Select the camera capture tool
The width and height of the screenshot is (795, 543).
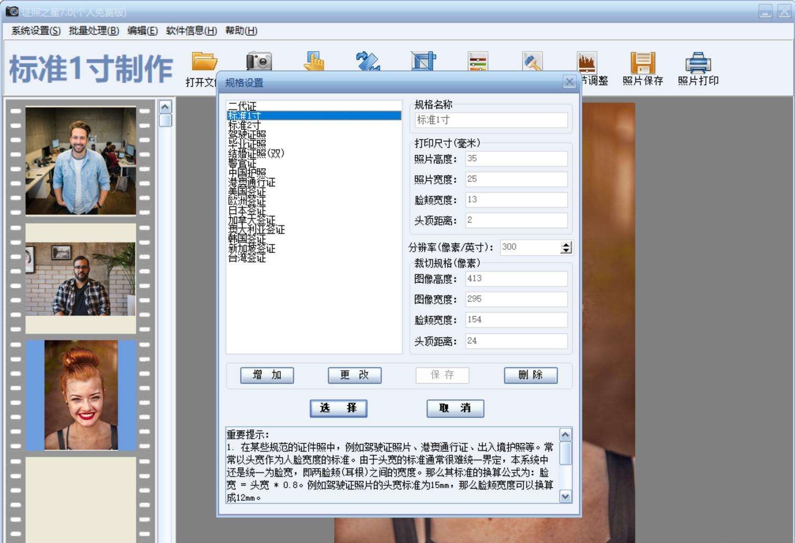coord(259,61)
